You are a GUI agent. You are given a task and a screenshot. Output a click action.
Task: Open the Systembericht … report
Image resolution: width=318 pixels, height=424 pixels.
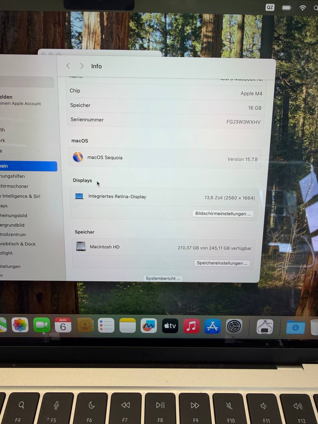(x=163, y=278)
